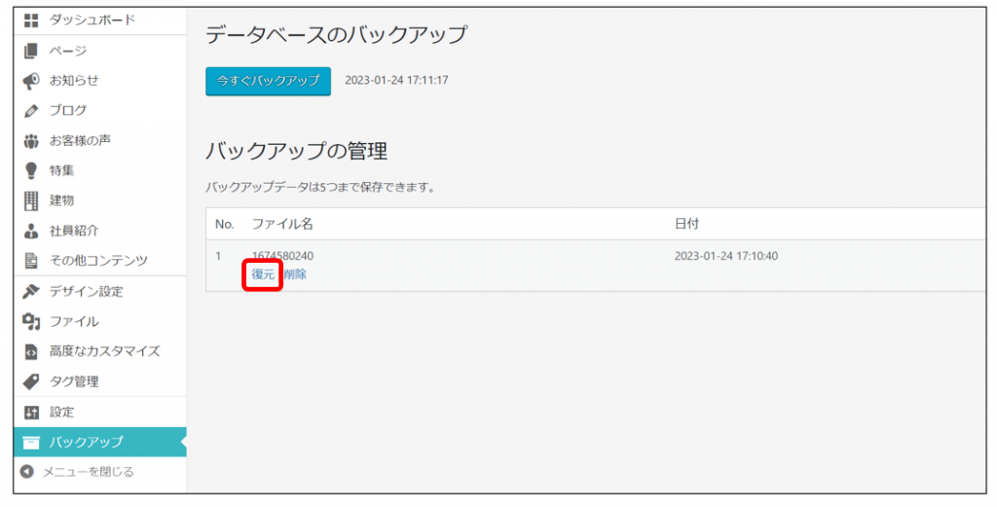The image size is (997, 507).
Task: Open the お客様の声 menu item
Action: point(80,141)
